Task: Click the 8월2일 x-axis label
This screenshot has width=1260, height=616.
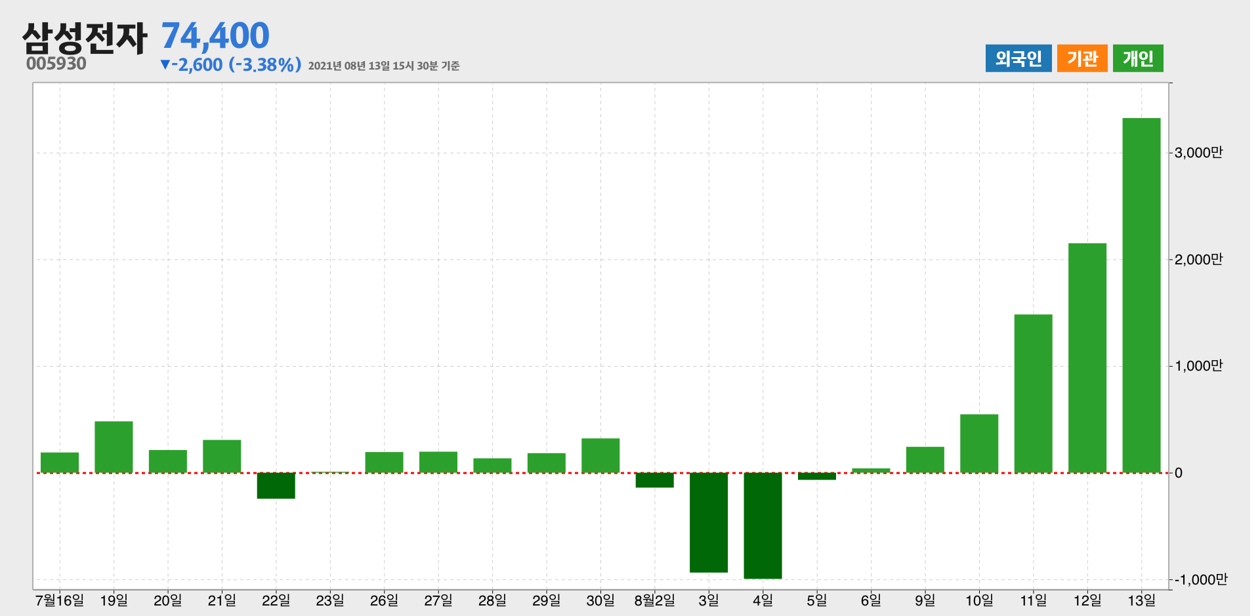Action: [x=655, y=600]
